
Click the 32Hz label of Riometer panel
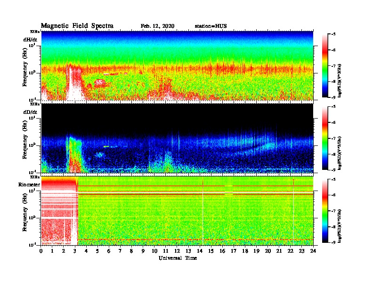[x=34, y=177]
